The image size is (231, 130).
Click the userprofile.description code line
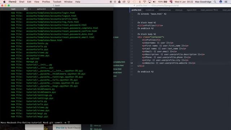coord(173,55)
